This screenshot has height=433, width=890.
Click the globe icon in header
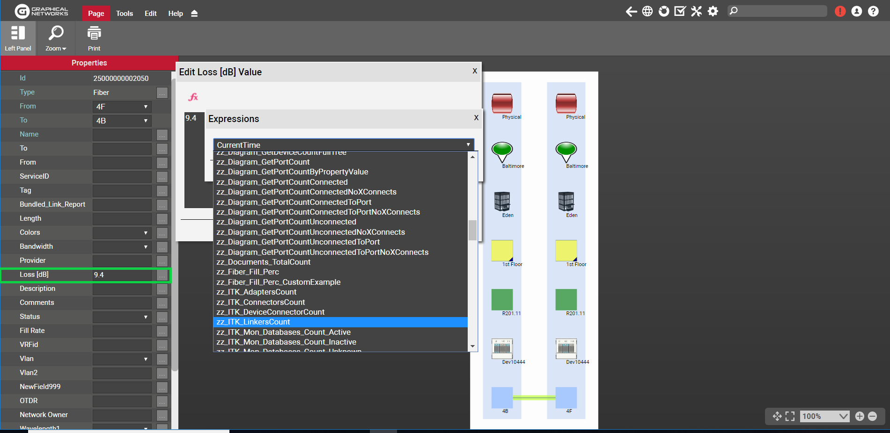pyautogui.click(x=647, y=11)
